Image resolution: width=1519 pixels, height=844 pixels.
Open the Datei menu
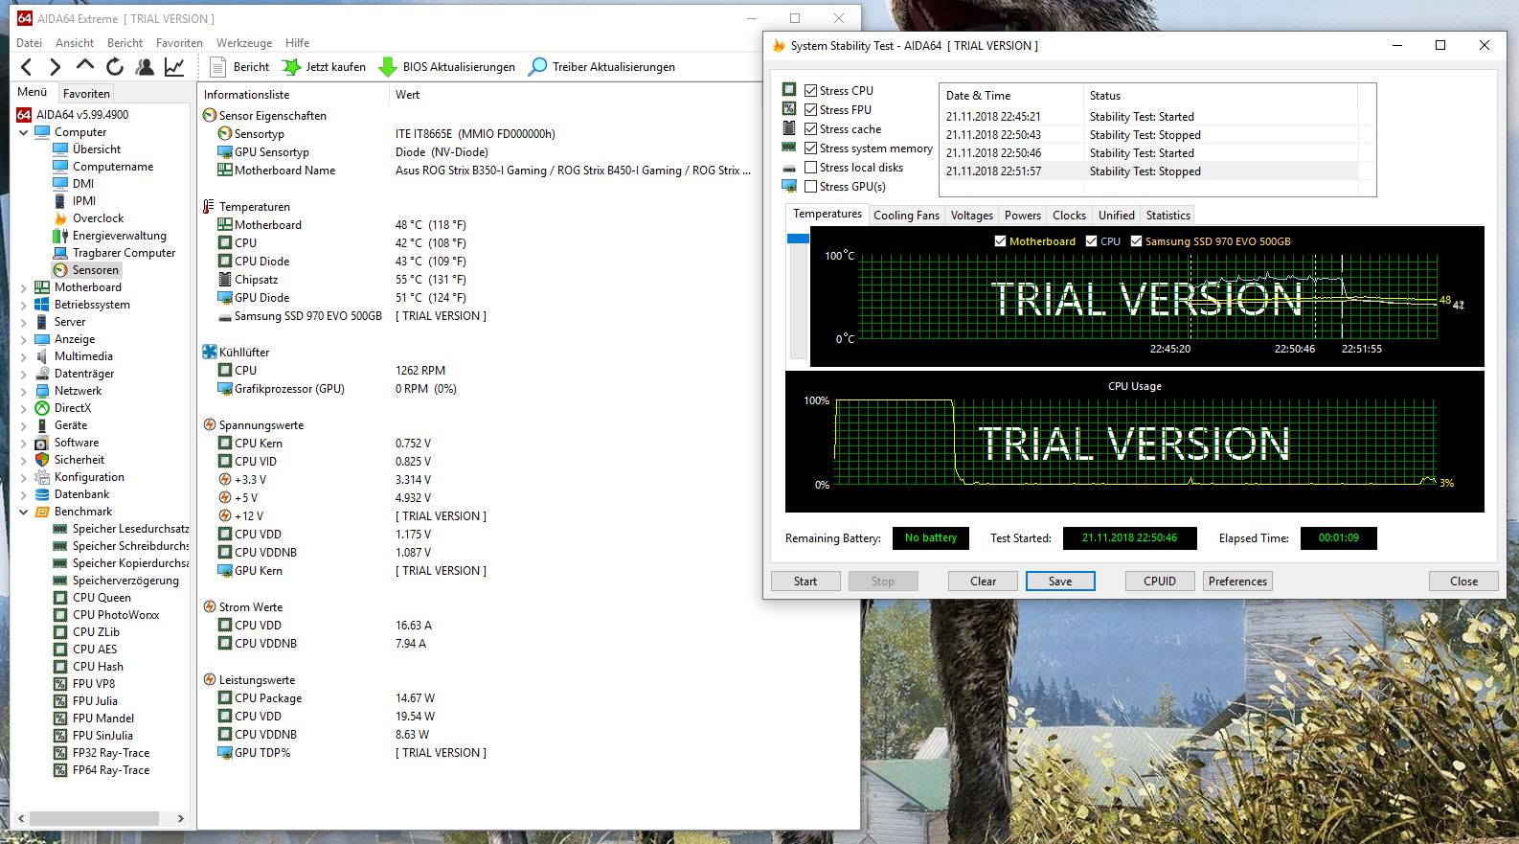point(29,43)
